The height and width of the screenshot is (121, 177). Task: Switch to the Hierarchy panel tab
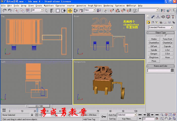pyautogui.click(x=158, y=17)
